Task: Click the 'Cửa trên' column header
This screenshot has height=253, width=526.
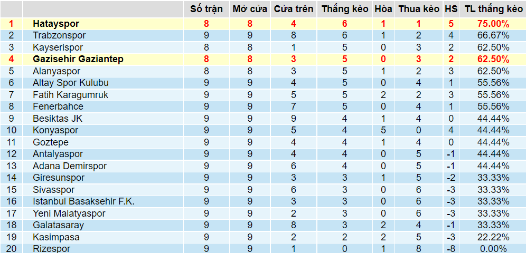Action: pos(294,9)
